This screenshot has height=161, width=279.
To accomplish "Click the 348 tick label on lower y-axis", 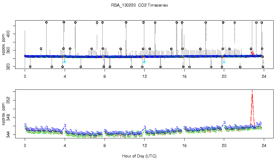I will click(8, 117).
